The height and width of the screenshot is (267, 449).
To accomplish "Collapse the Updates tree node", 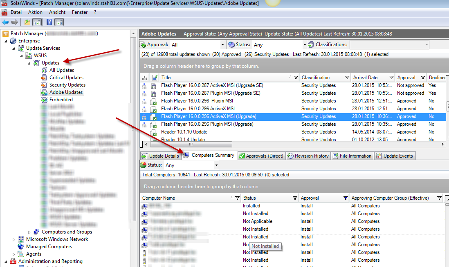I will click(x=29, y=63).
